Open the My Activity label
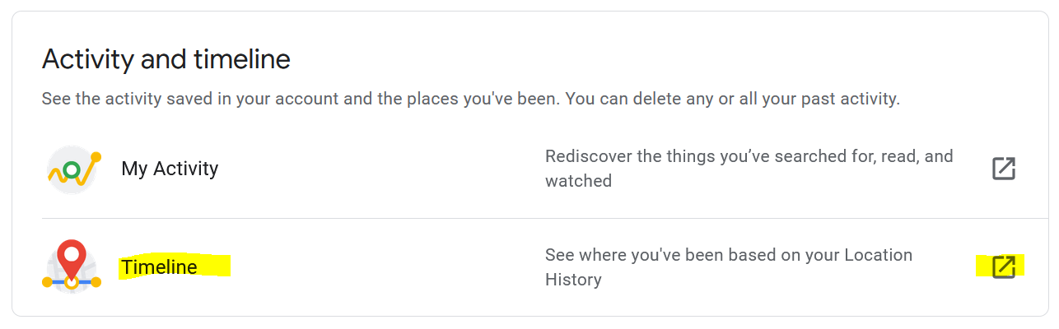 click(x=170, y=169)
